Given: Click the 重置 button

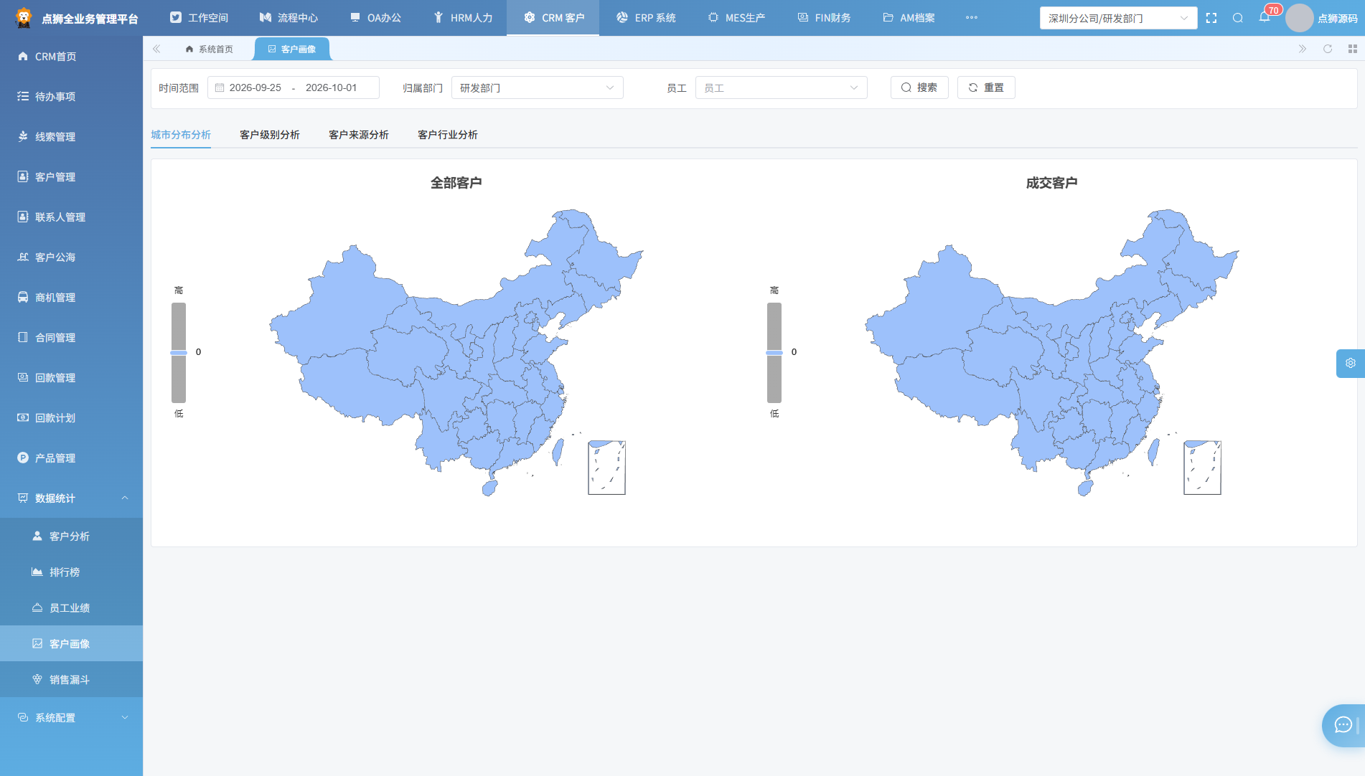Looking at the screenshot, I should pyautogui.click(x=986, y=87).
